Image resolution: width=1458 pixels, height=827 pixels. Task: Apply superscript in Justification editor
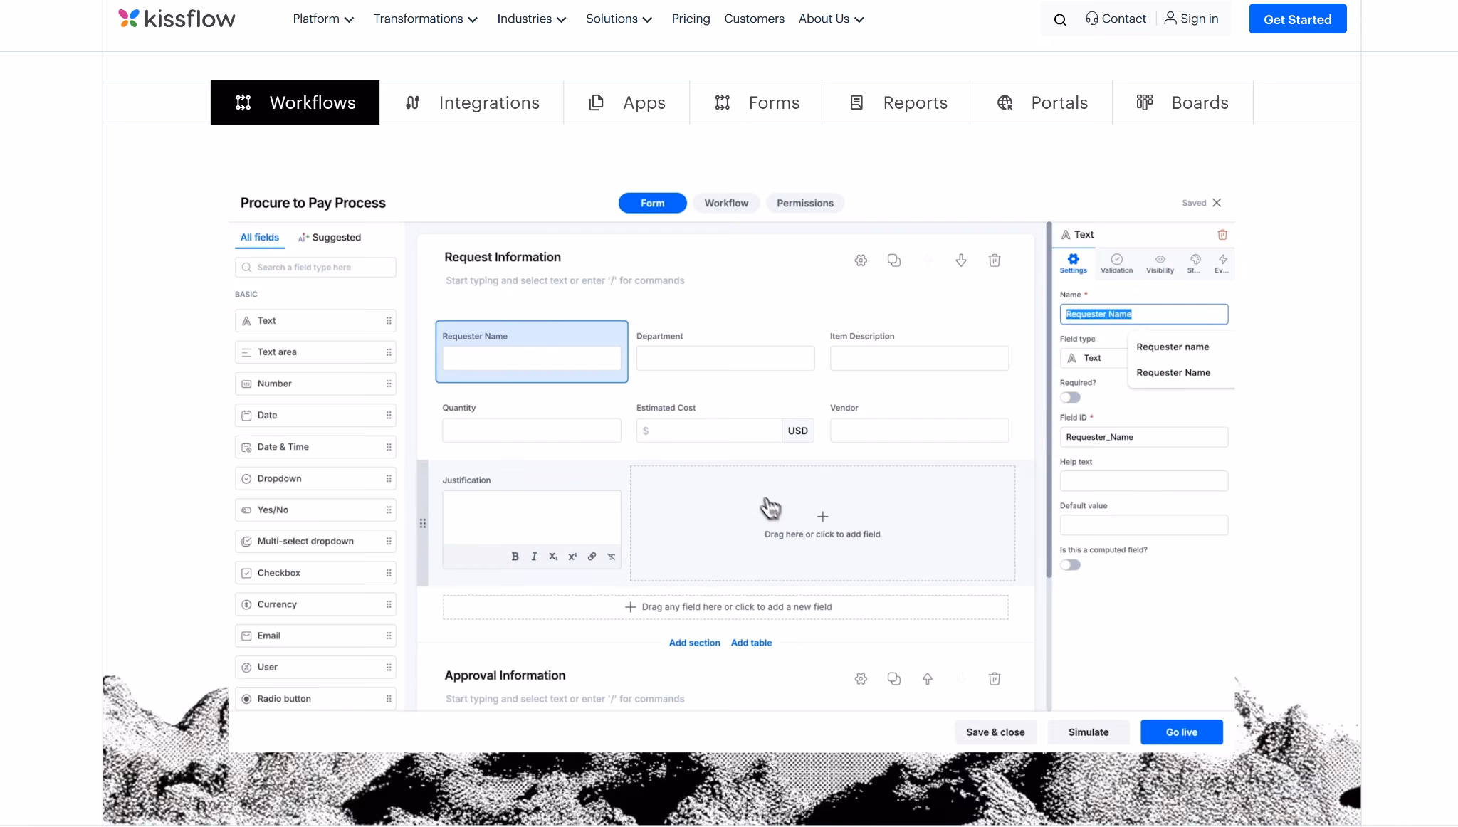point(572,557)
